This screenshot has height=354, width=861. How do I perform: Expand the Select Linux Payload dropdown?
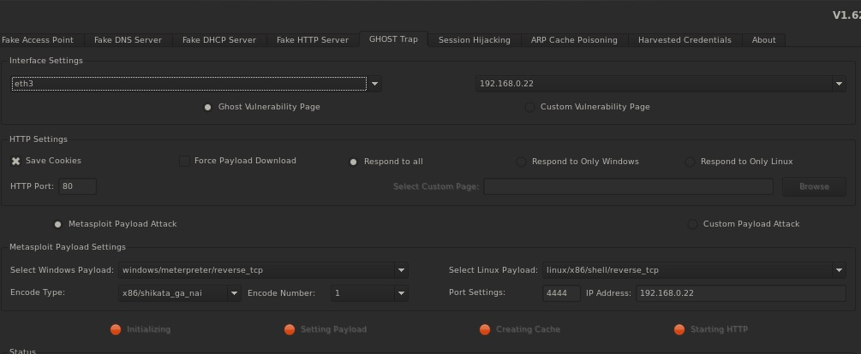pos(839,270)
